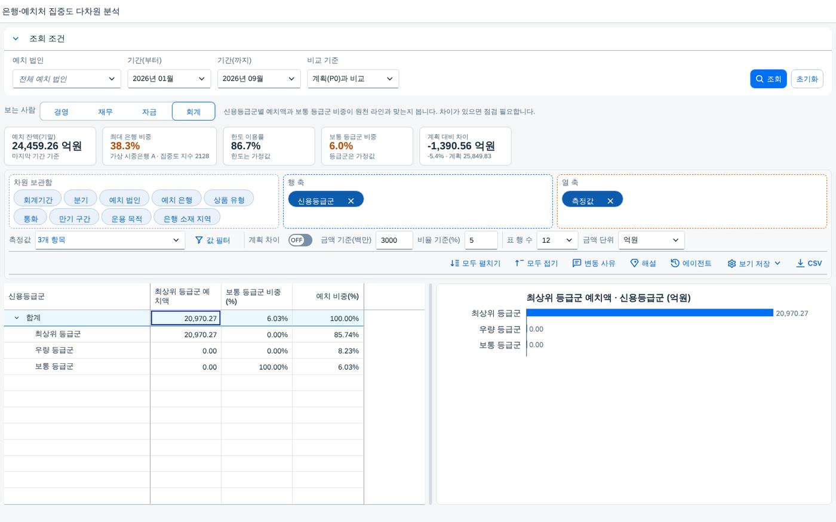Open the 비교 기준 dropdown

click(353, 79)
